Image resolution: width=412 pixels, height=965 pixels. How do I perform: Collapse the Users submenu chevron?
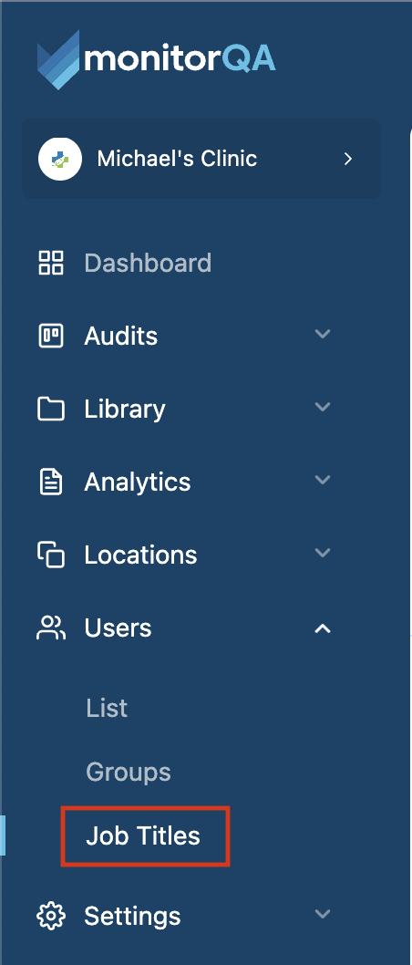click(x=323, y=628)
